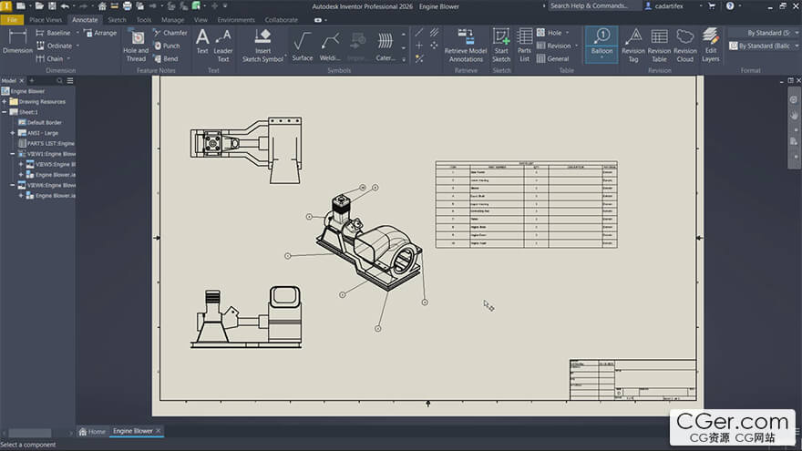Switch to the Sketch ribbon tab
The image size is (802, 451).
coord(117,19)
